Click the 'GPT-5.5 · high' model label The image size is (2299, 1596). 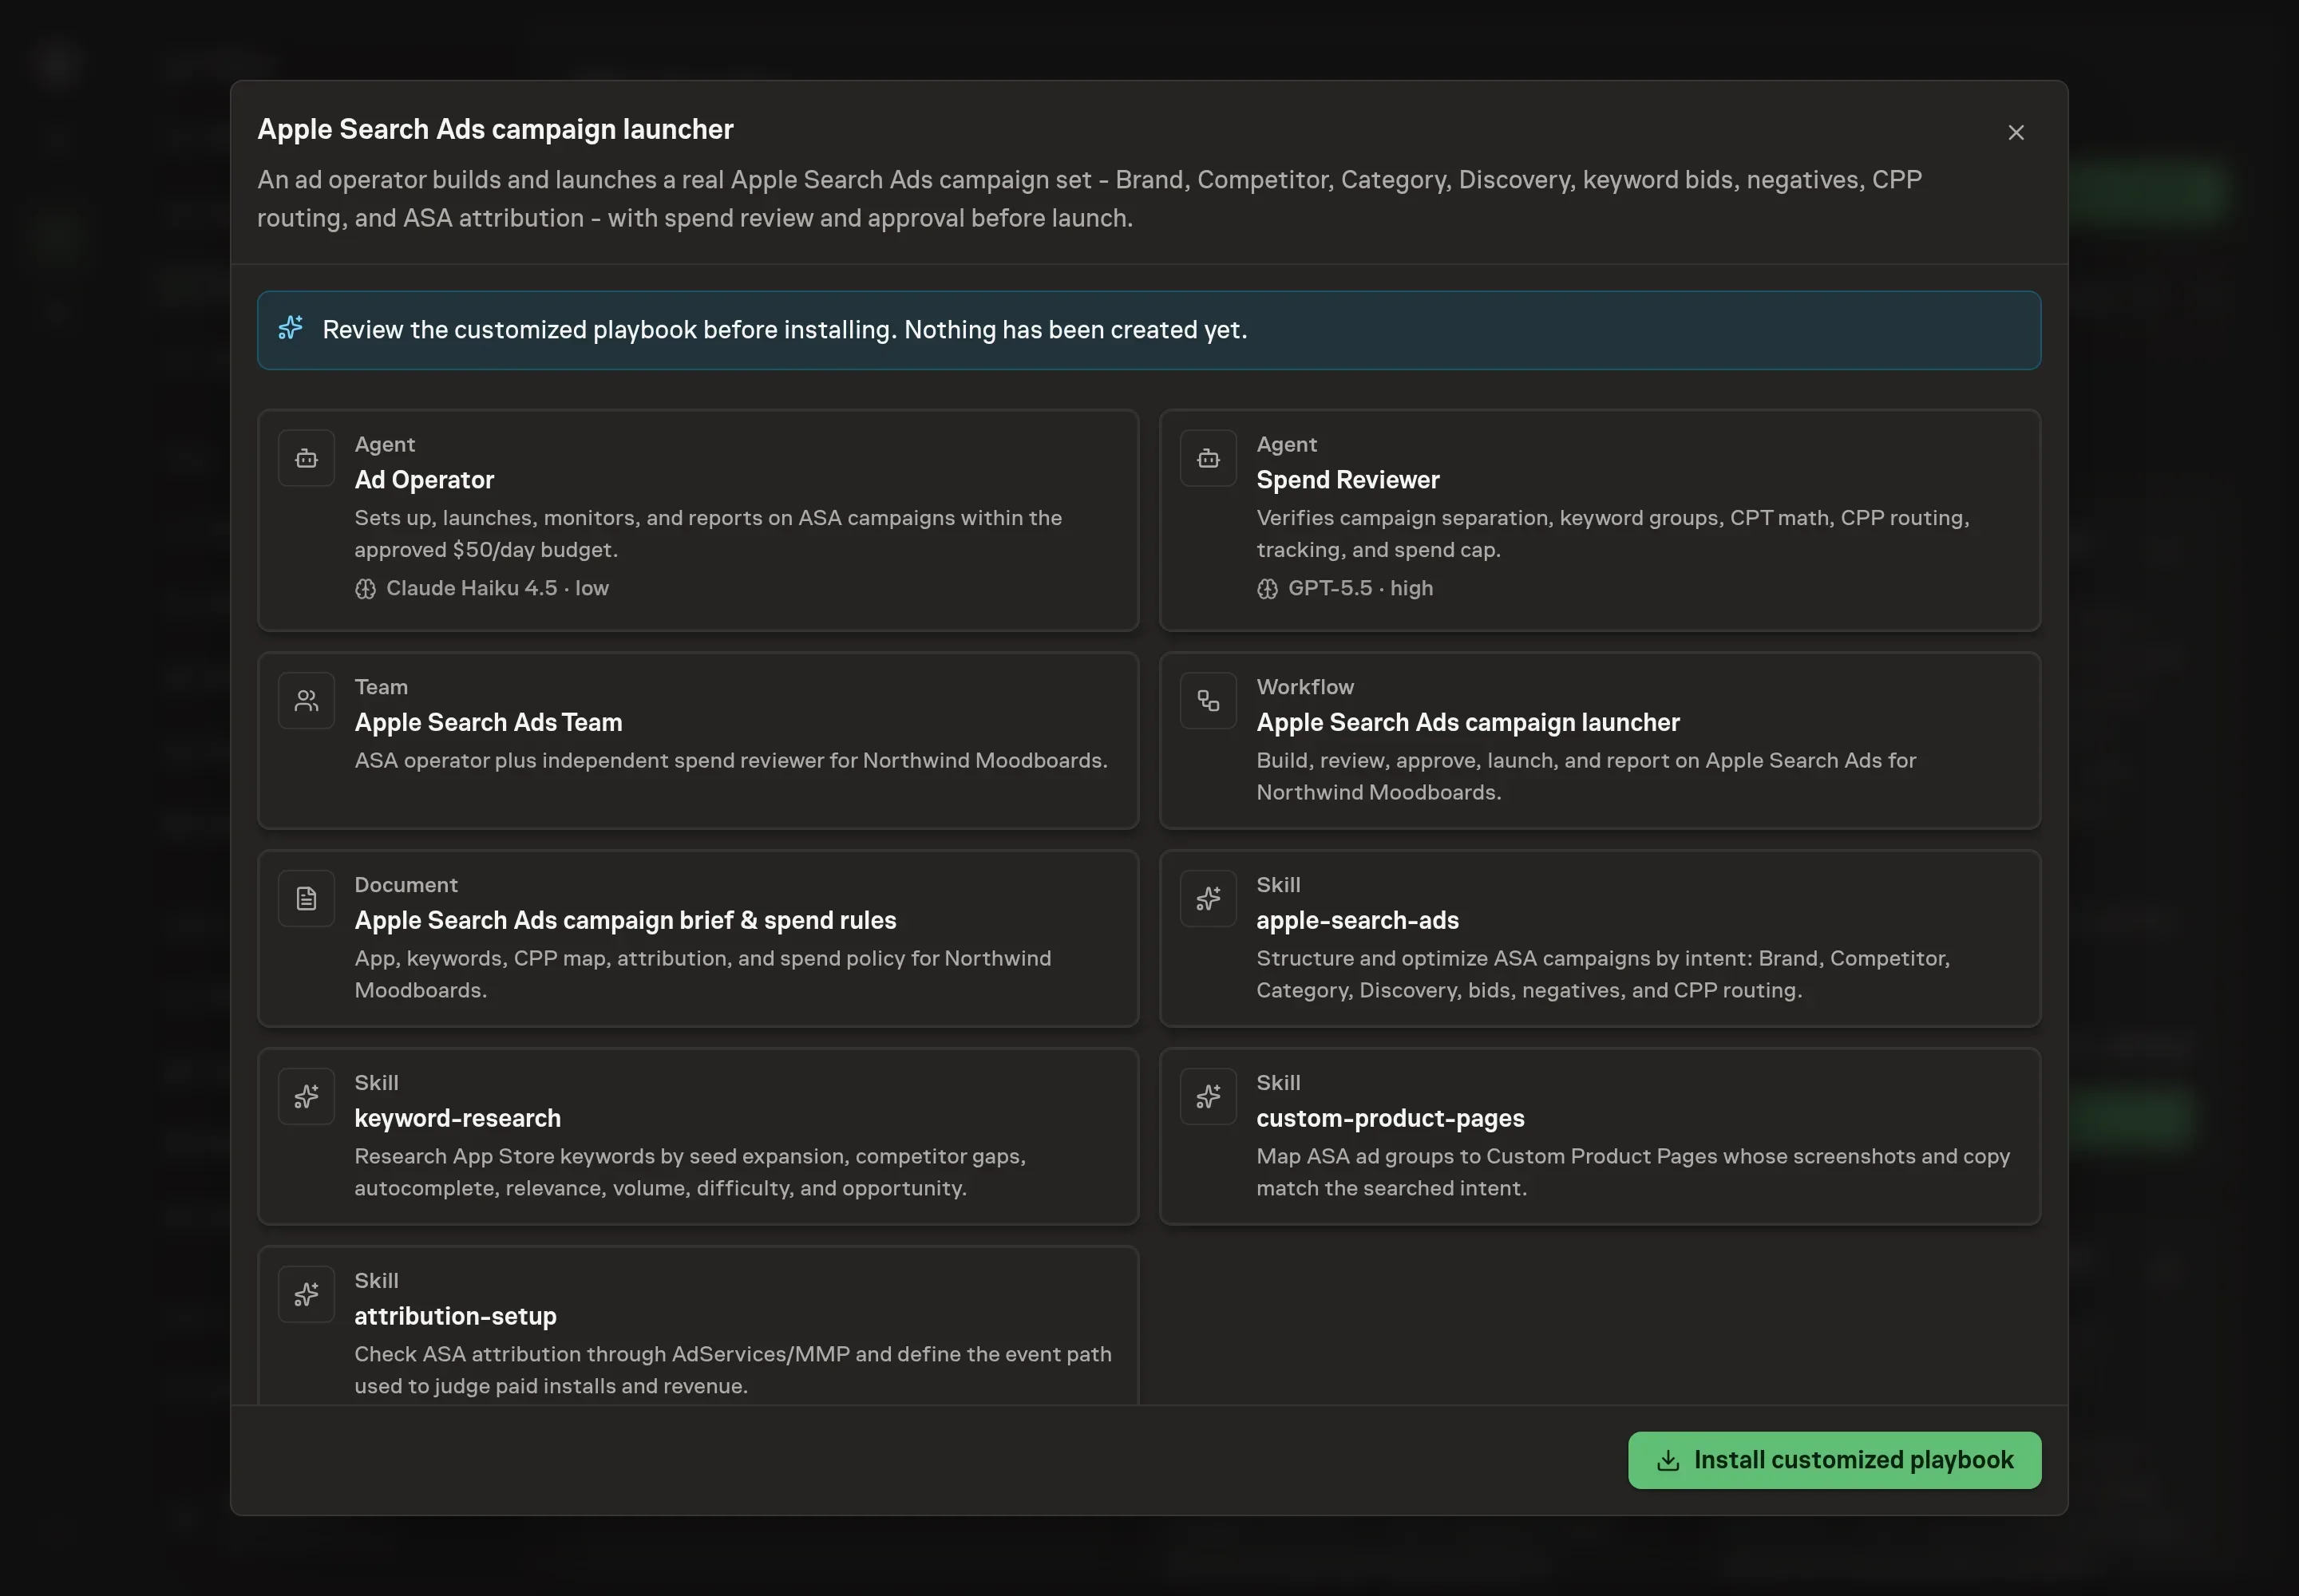[x=1360, y=588]
